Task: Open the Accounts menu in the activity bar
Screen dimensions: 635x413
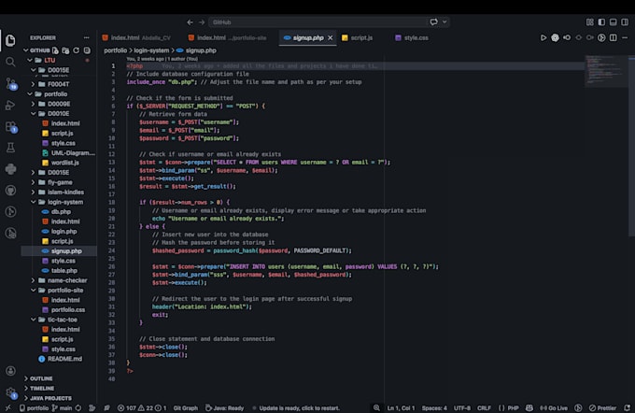Action: [10, 371]
